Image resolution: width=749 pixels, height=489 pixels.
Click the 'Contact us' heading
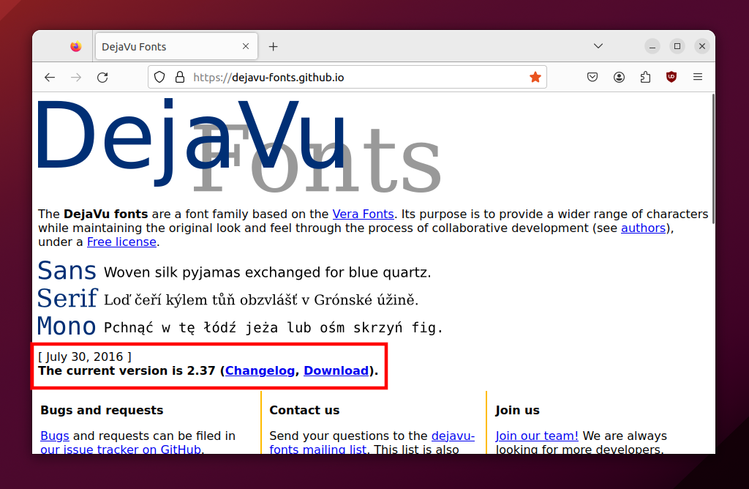tap(304, 410)
